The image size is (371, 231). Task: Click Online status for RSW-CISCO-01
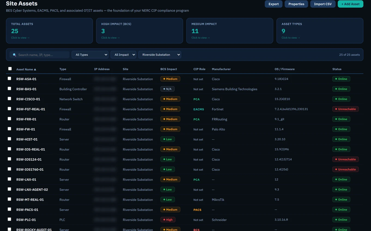(x=341, y=99)
